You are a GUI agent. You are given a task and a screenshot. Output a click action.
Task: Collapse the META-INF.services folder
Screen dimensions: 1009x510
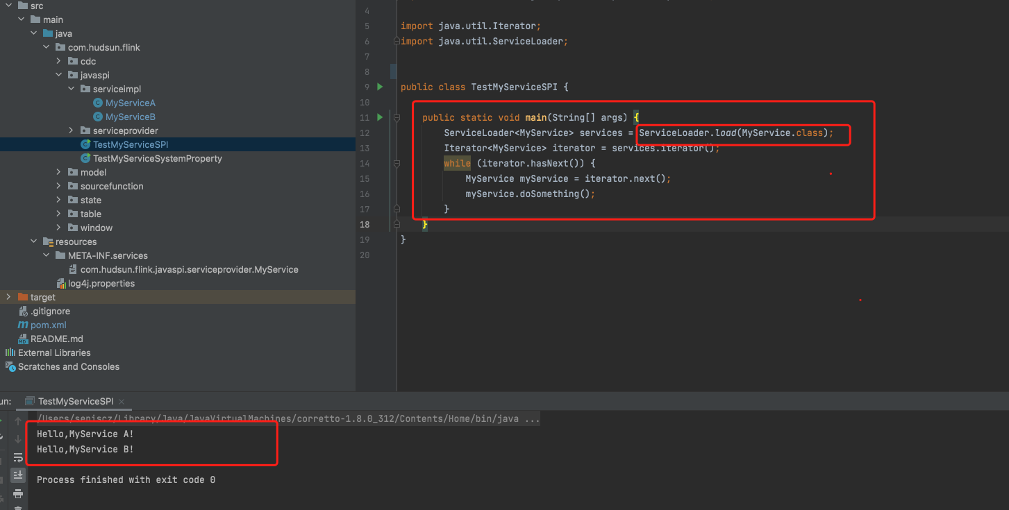point(47,255)
